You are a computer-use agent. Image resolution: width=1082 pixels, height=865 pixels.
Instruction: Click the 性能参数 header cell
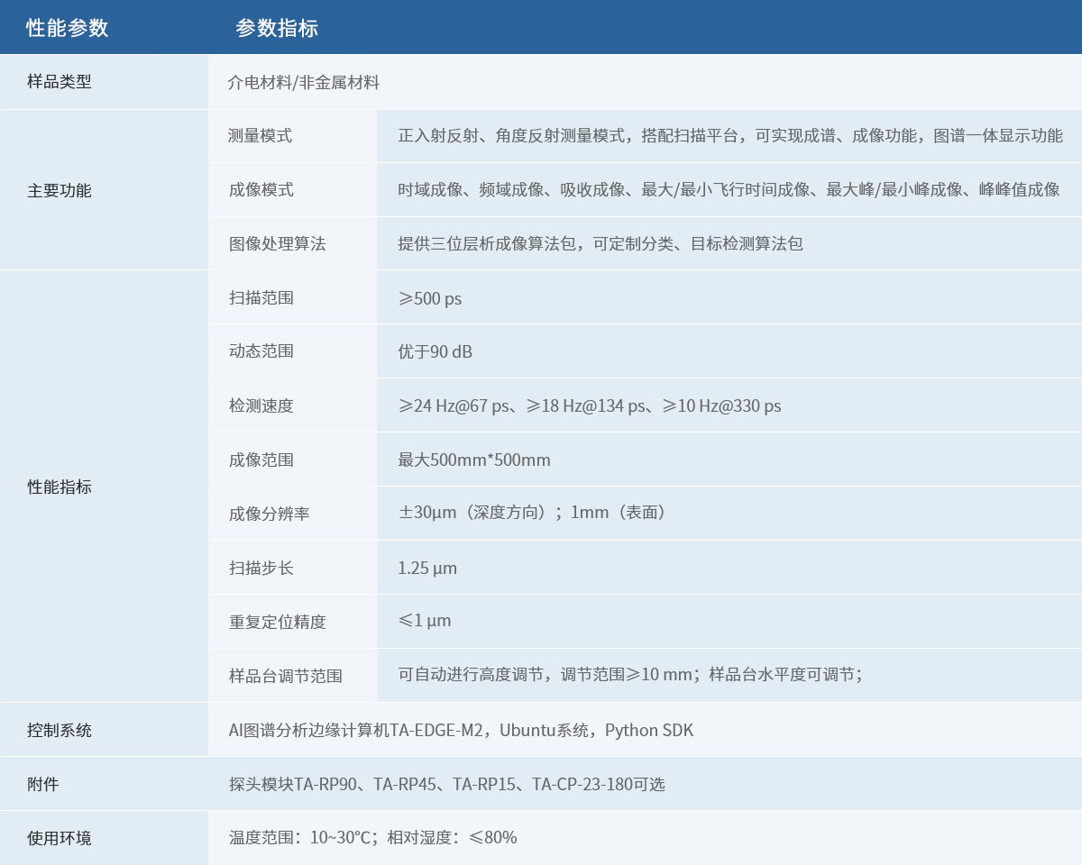68,28
